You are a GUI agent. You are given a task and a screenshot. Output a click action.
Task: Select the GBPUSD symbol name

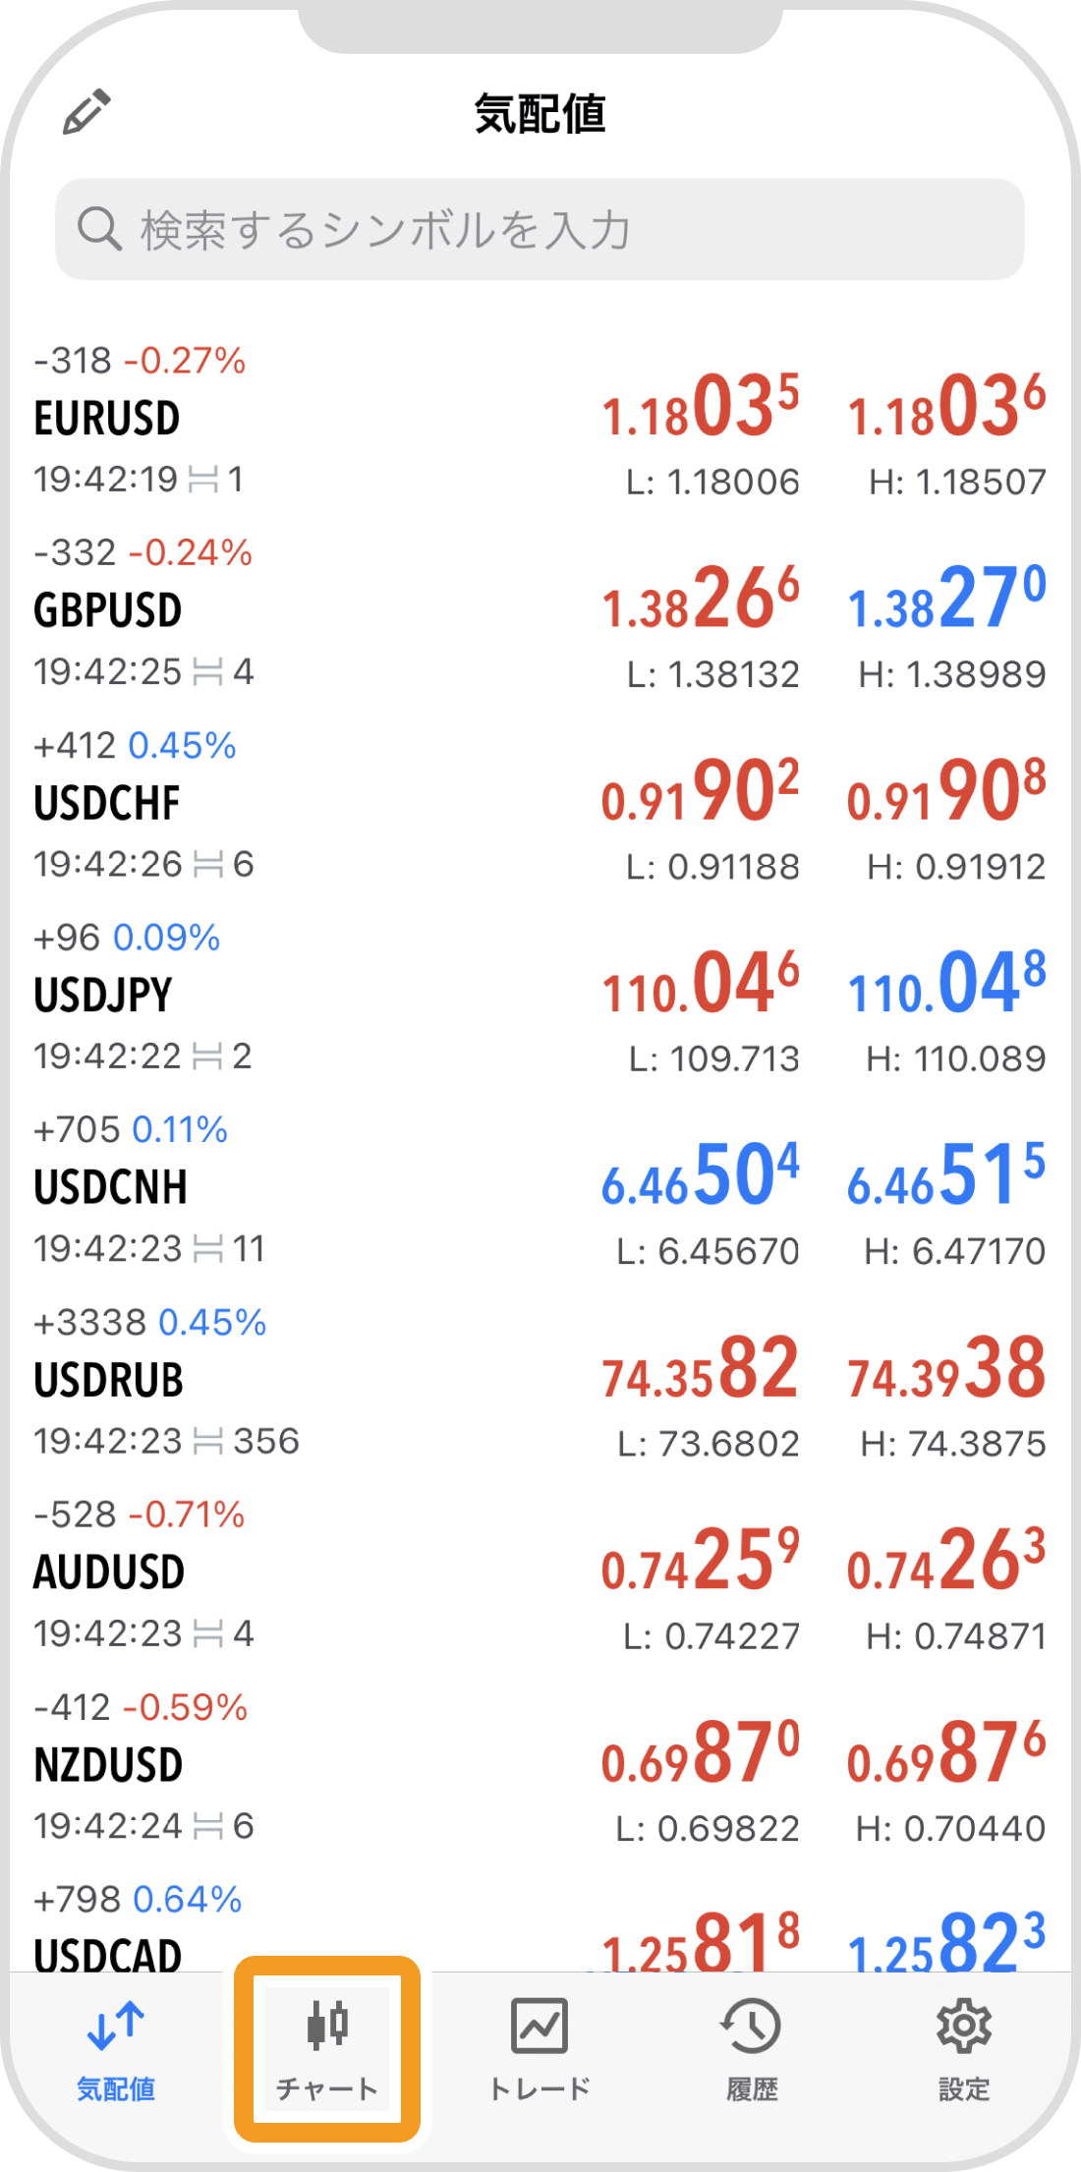[108, 611]
